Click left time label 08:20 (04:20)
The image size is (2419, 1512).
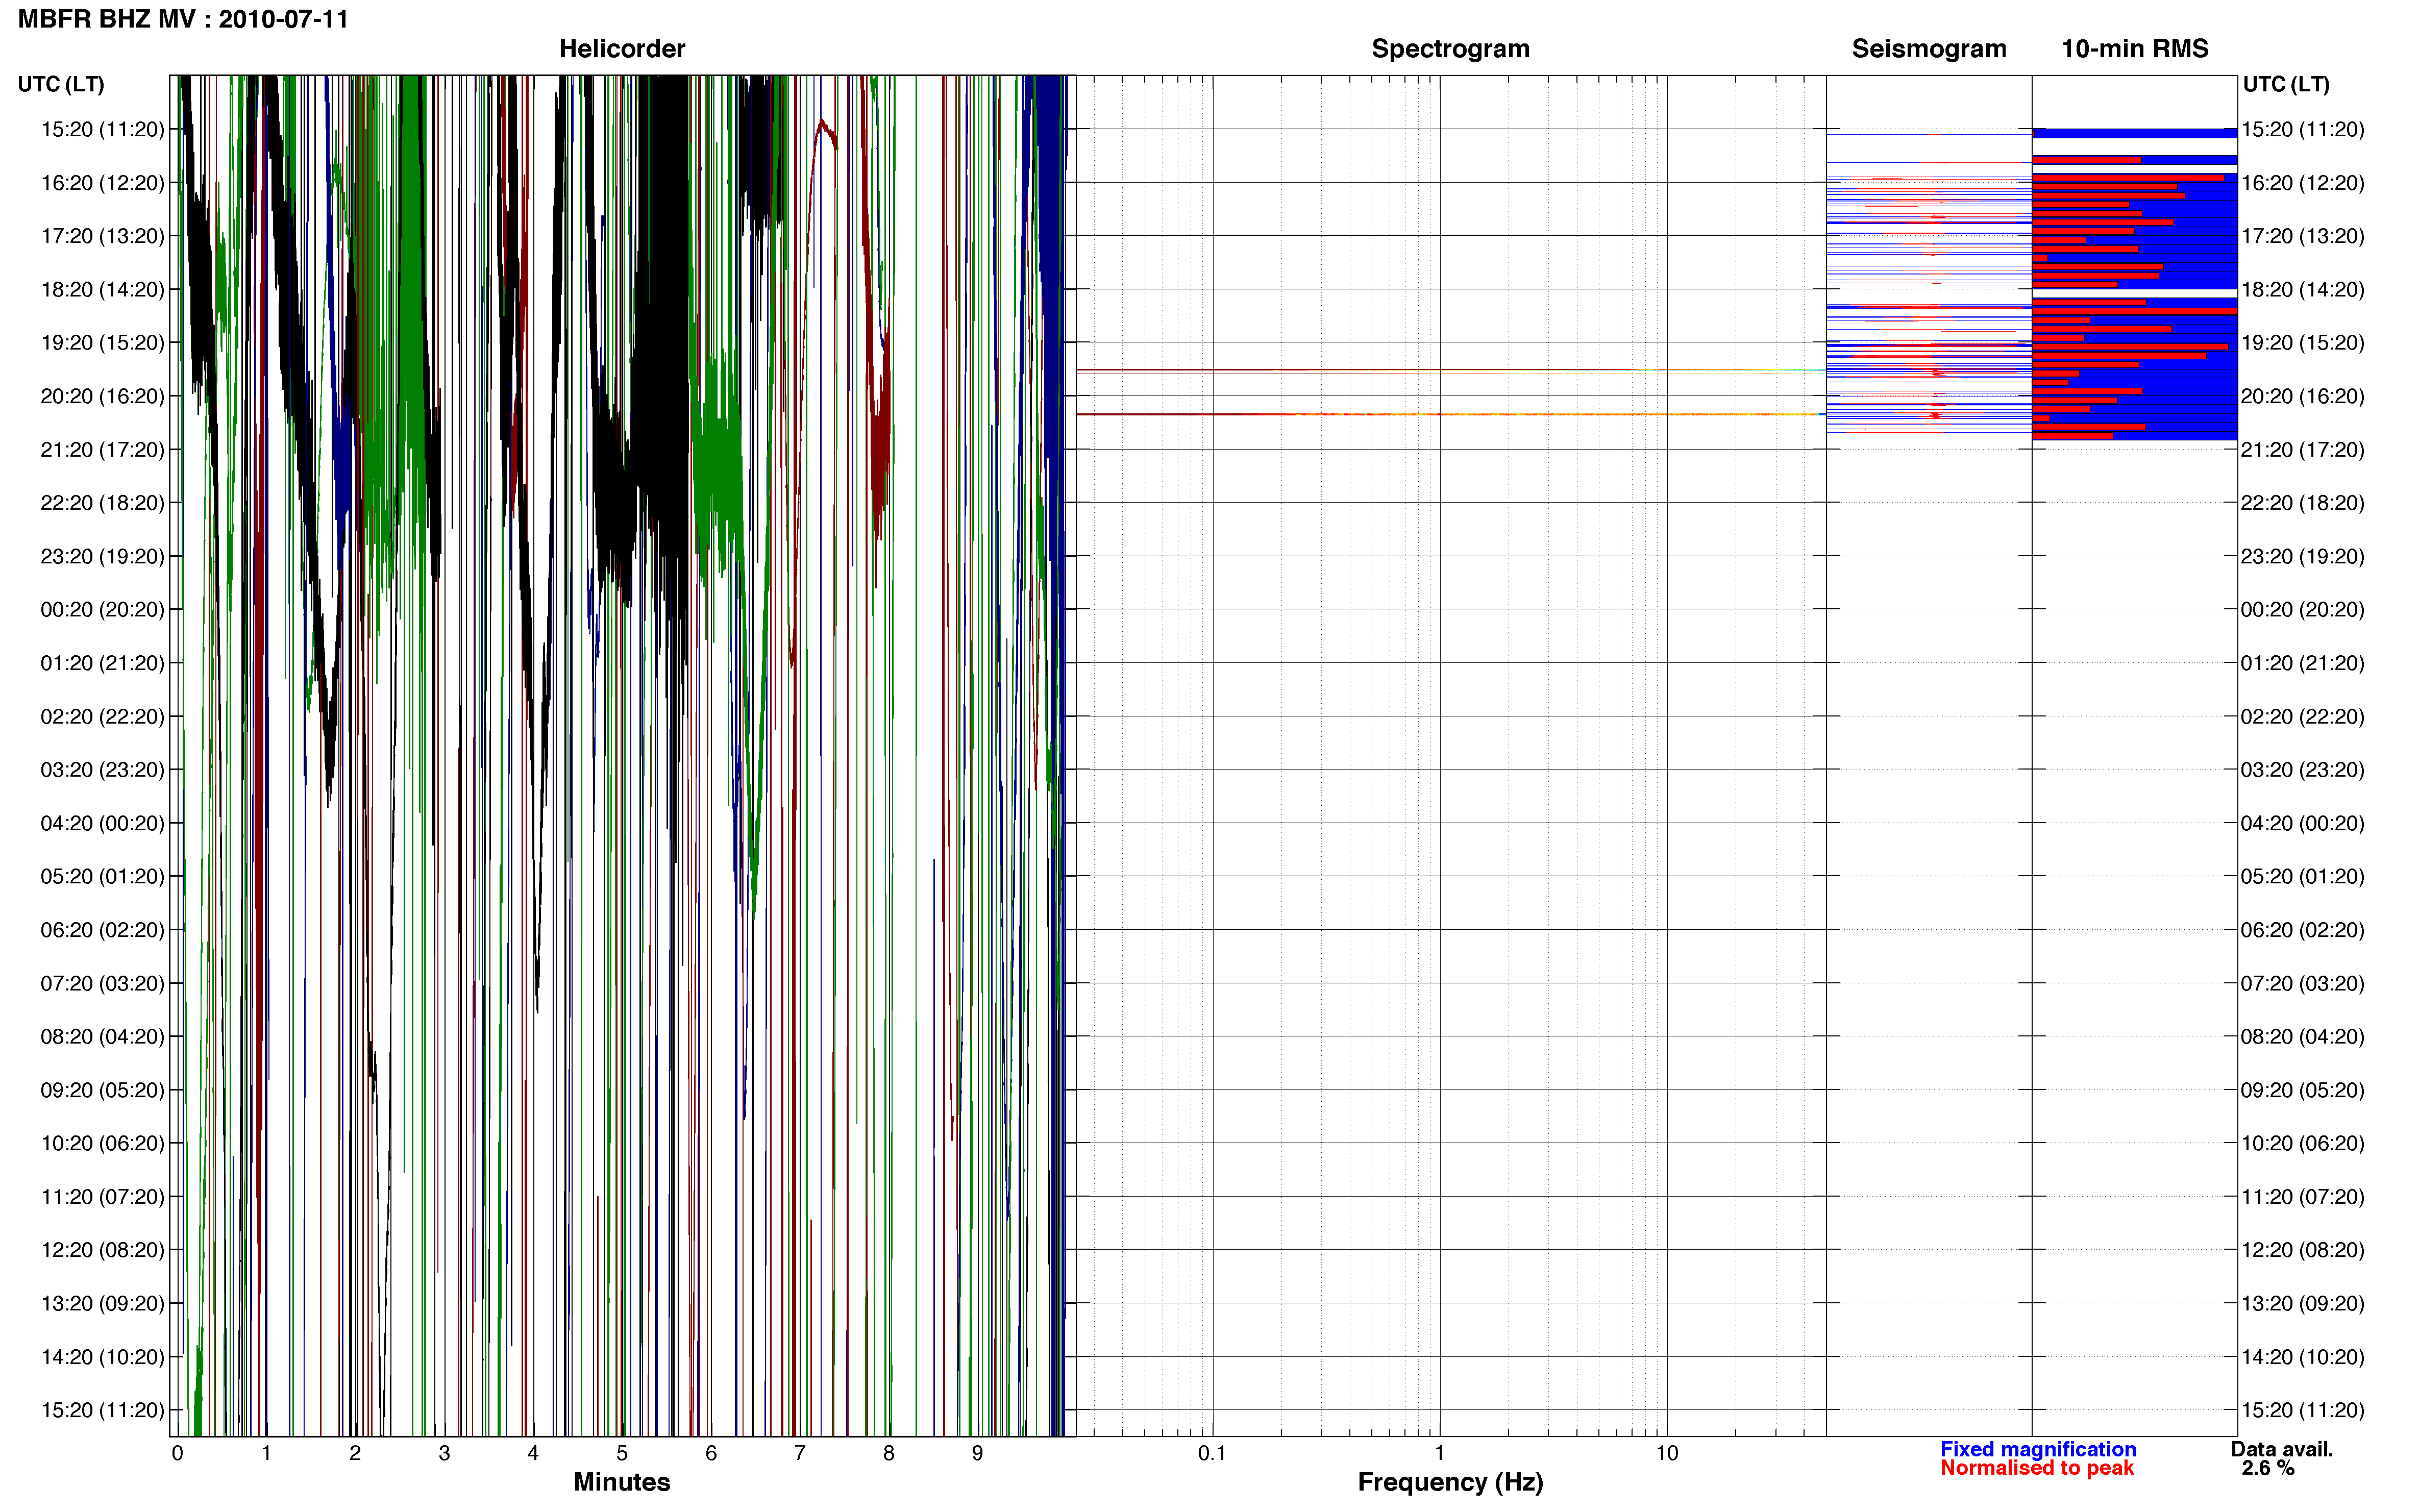[102, 1037]
